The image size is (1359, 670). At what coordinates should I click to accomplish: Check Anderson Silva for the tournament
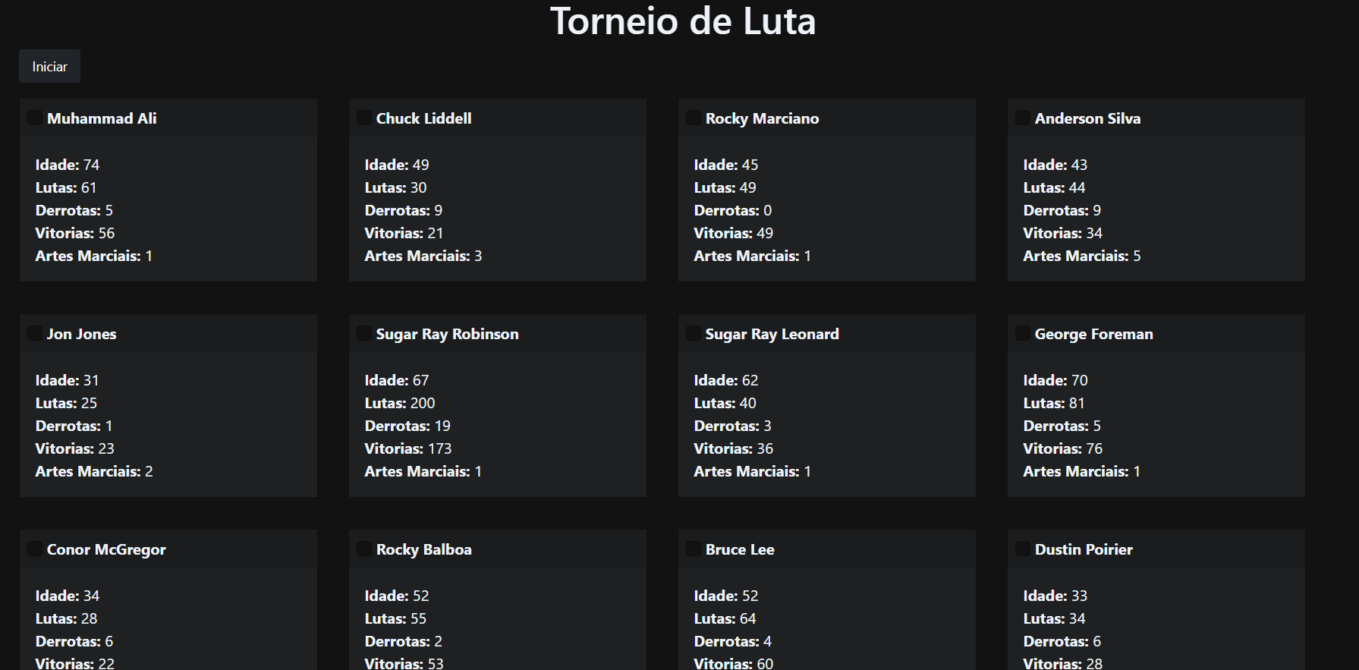[x=1022, y=118]
